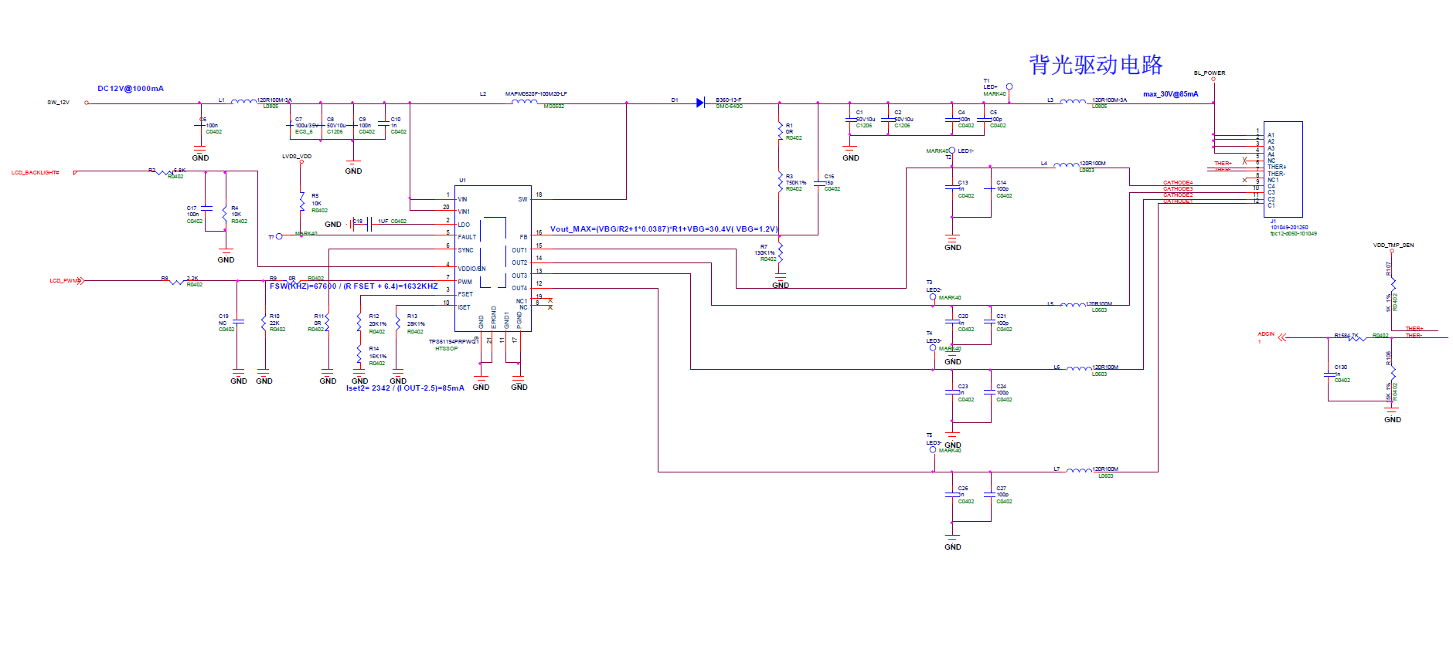Select the C17 capacitor symbol
The image size is (1453, 667).
pos(206,208)
